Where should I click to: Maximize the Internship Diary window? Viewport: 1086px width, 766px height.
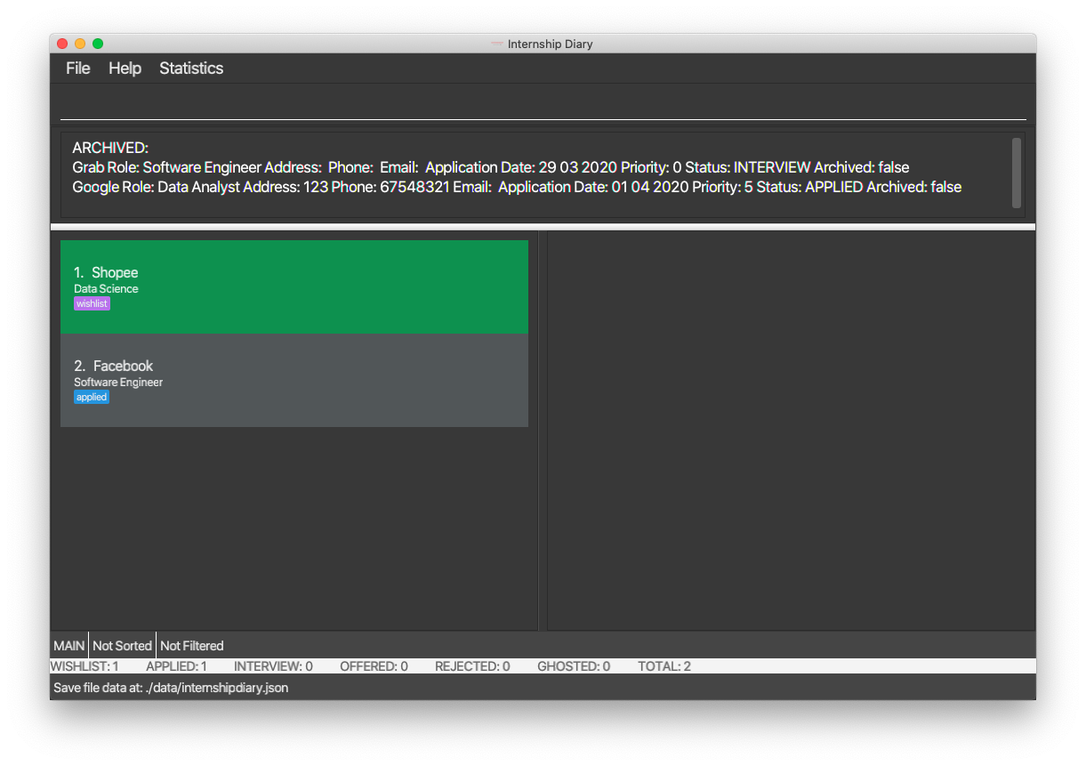[98, 44]
